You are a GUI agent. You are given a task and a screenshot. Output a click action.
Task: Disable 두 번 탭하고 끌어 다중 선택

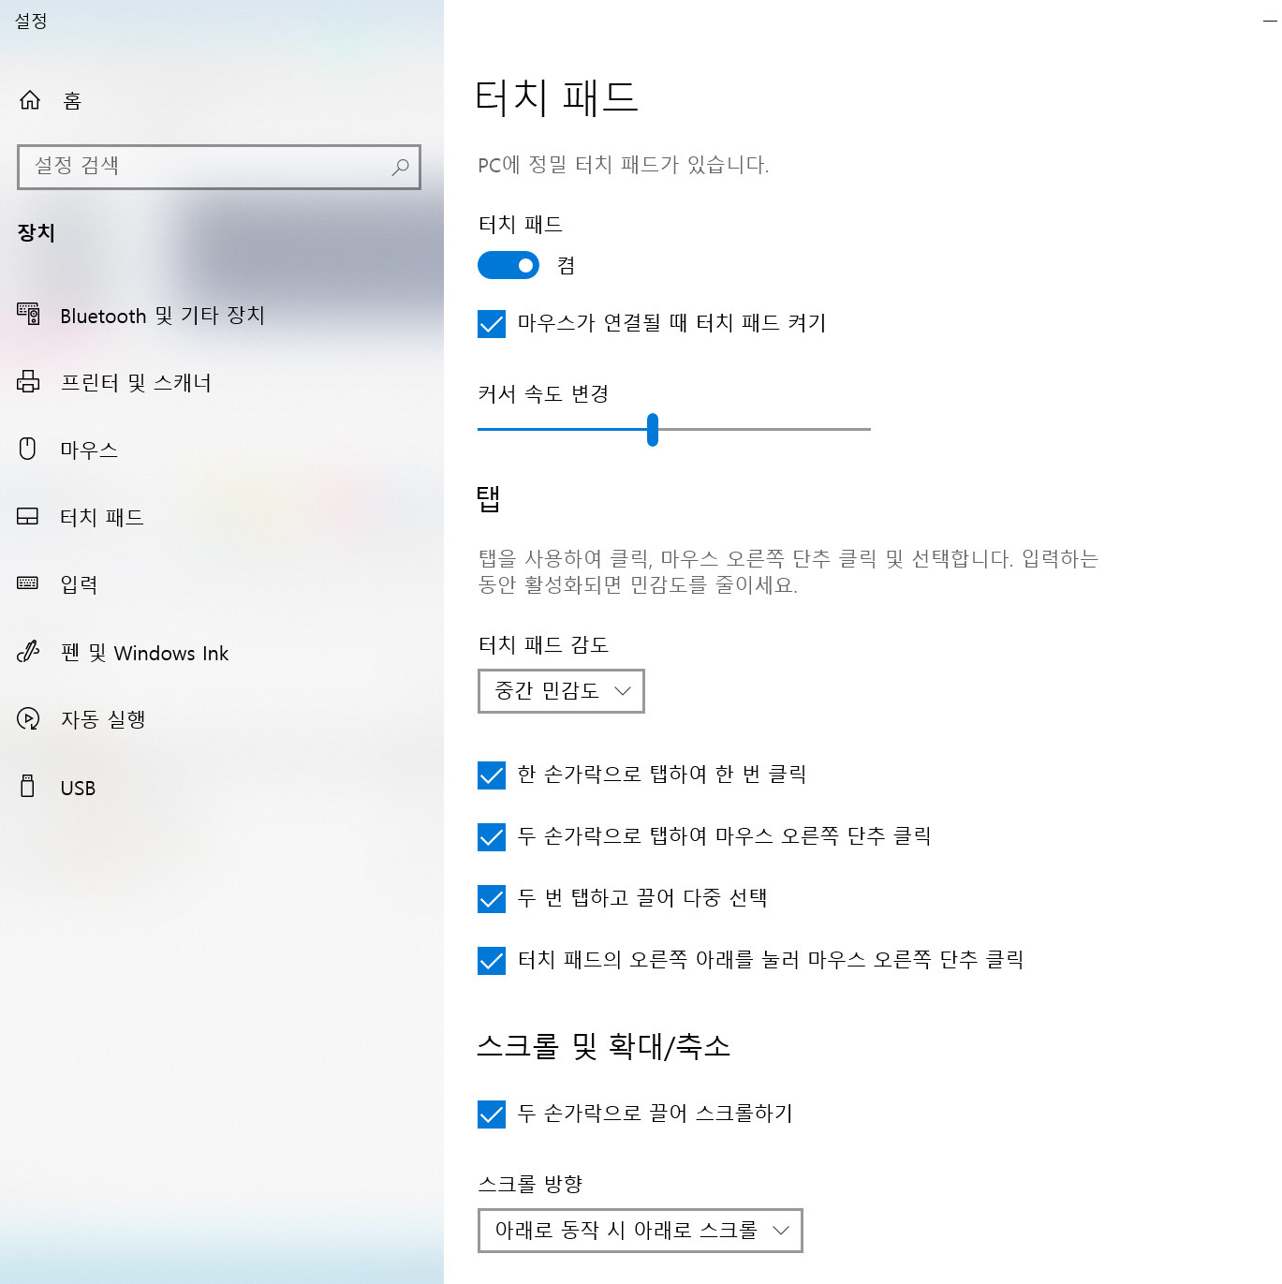(492, 899)
